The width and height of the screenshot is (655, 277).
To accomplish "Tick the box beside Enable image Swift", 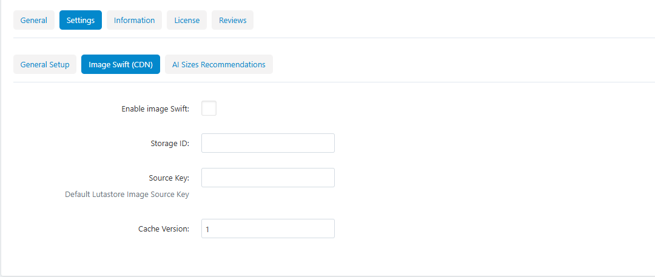I will coord(209,108).
